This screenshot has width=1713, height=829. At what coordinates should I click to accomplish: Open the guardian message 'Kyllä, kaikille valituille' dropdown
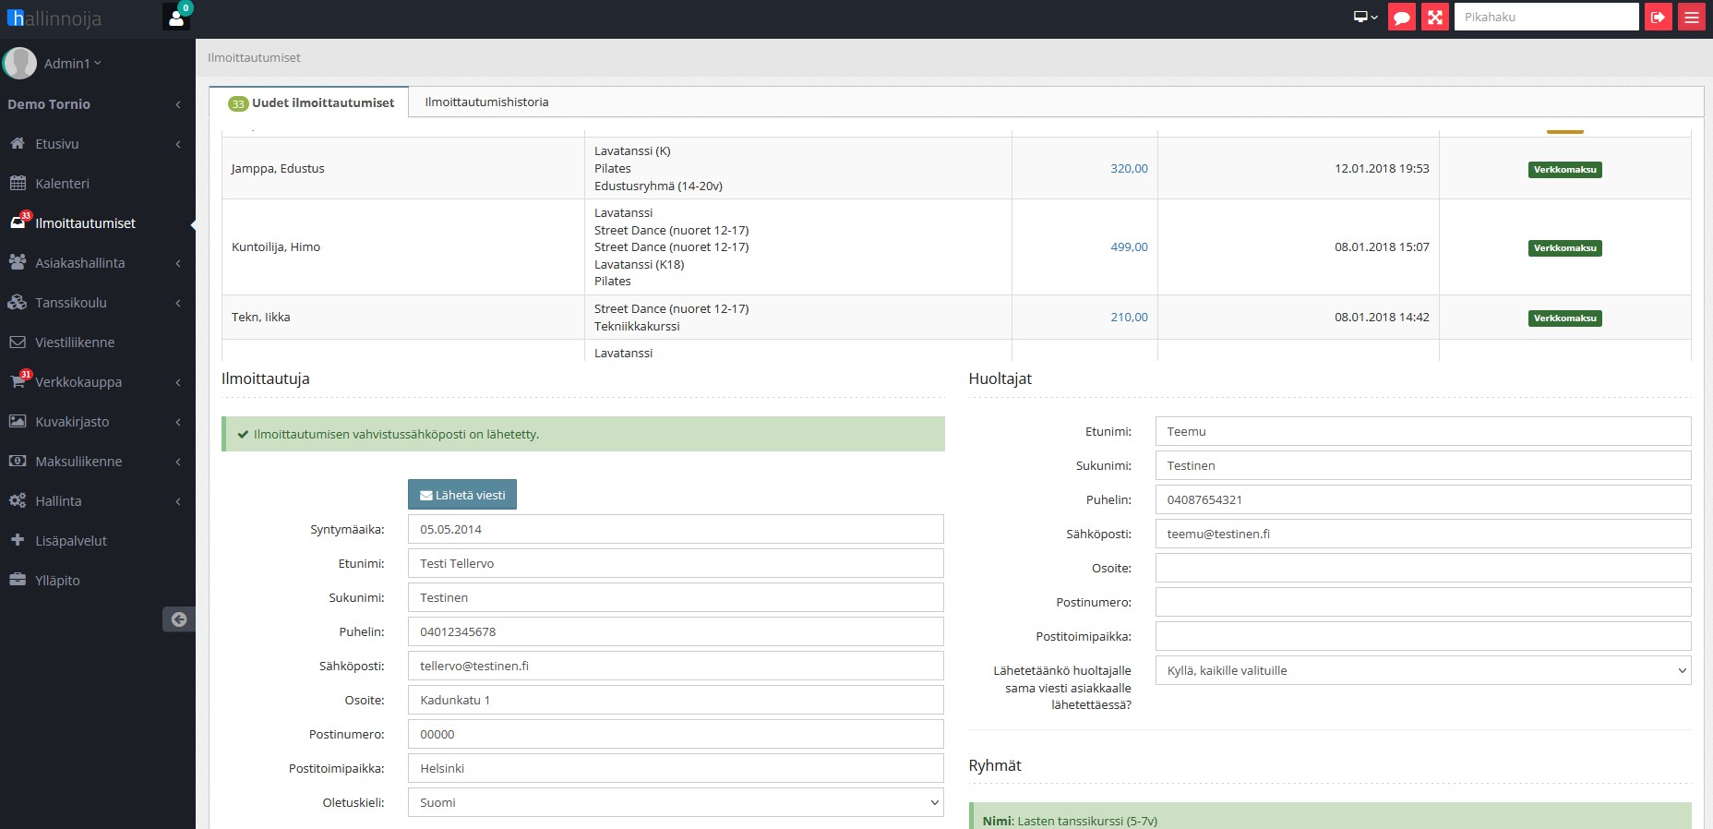pyautogui.click(x=1422, y=670)
